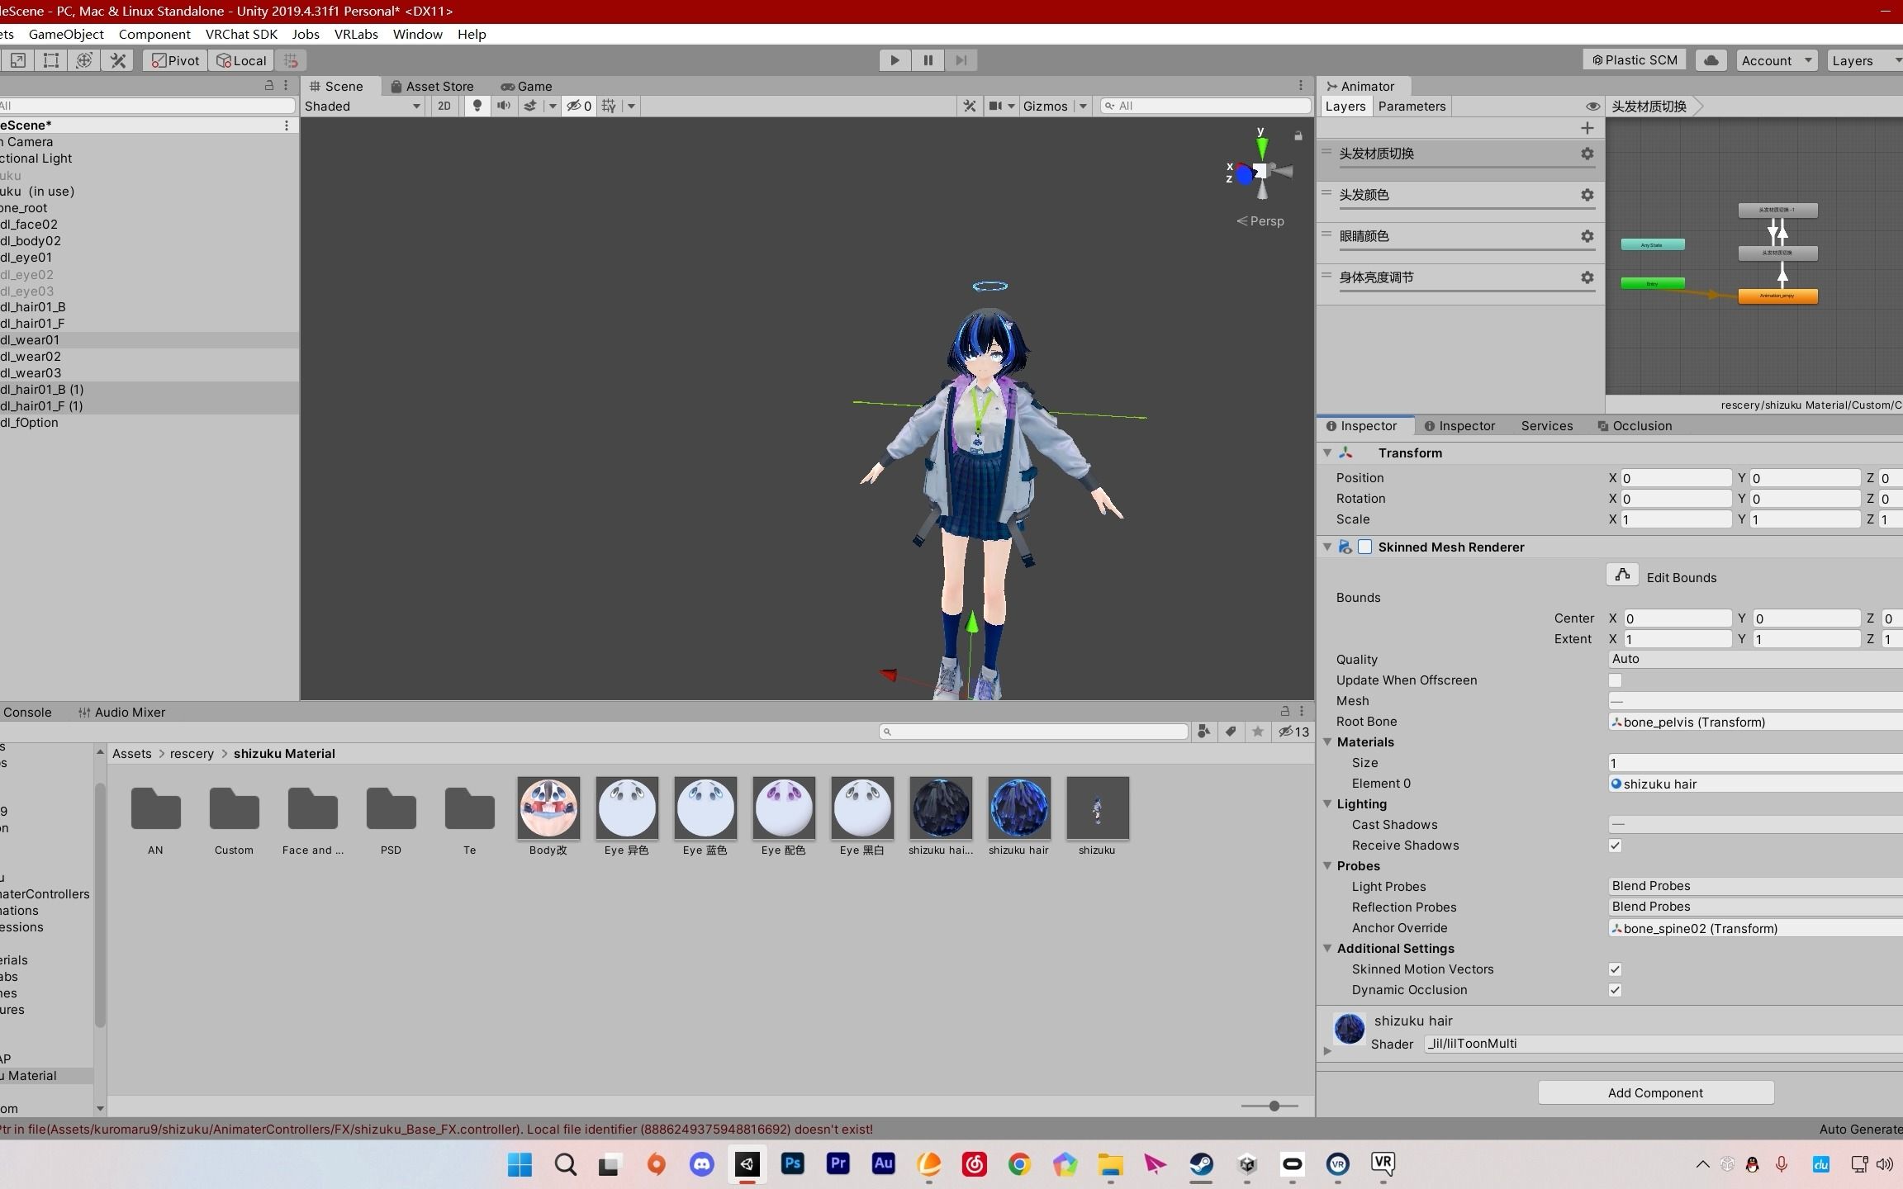
Task: Open the VRChat SDK menu
Action: [240, 34]
